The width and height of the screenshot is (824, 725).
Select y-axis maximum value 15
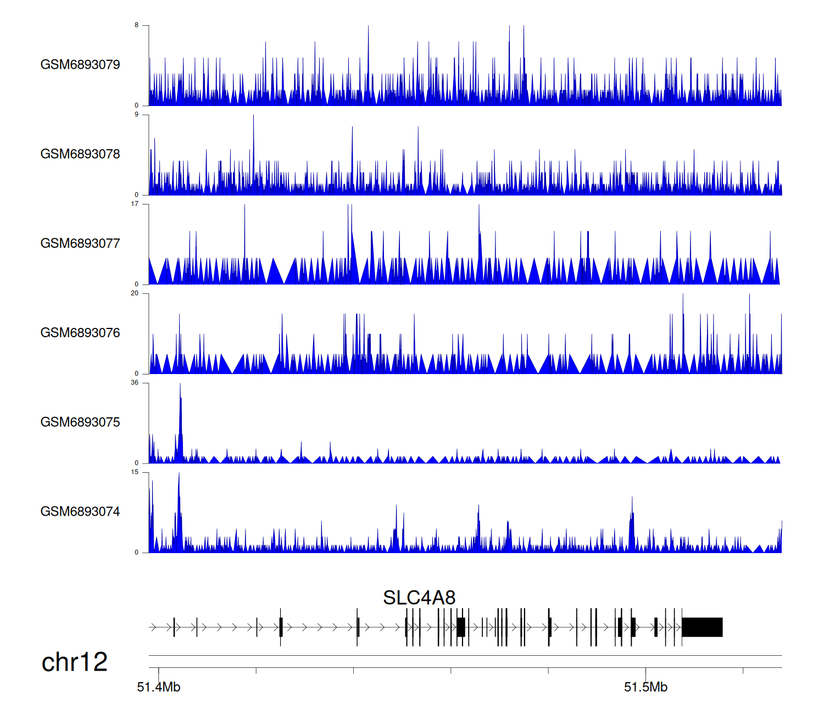[x=135, y=472]
